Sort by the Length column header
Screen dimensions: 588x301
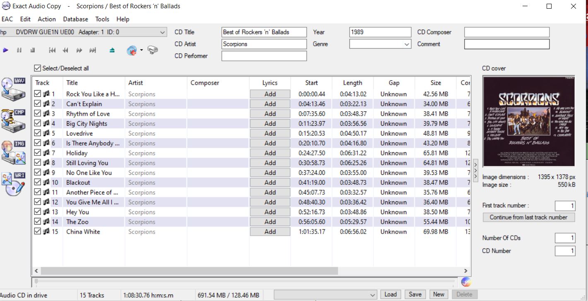(x=352, y=83)
